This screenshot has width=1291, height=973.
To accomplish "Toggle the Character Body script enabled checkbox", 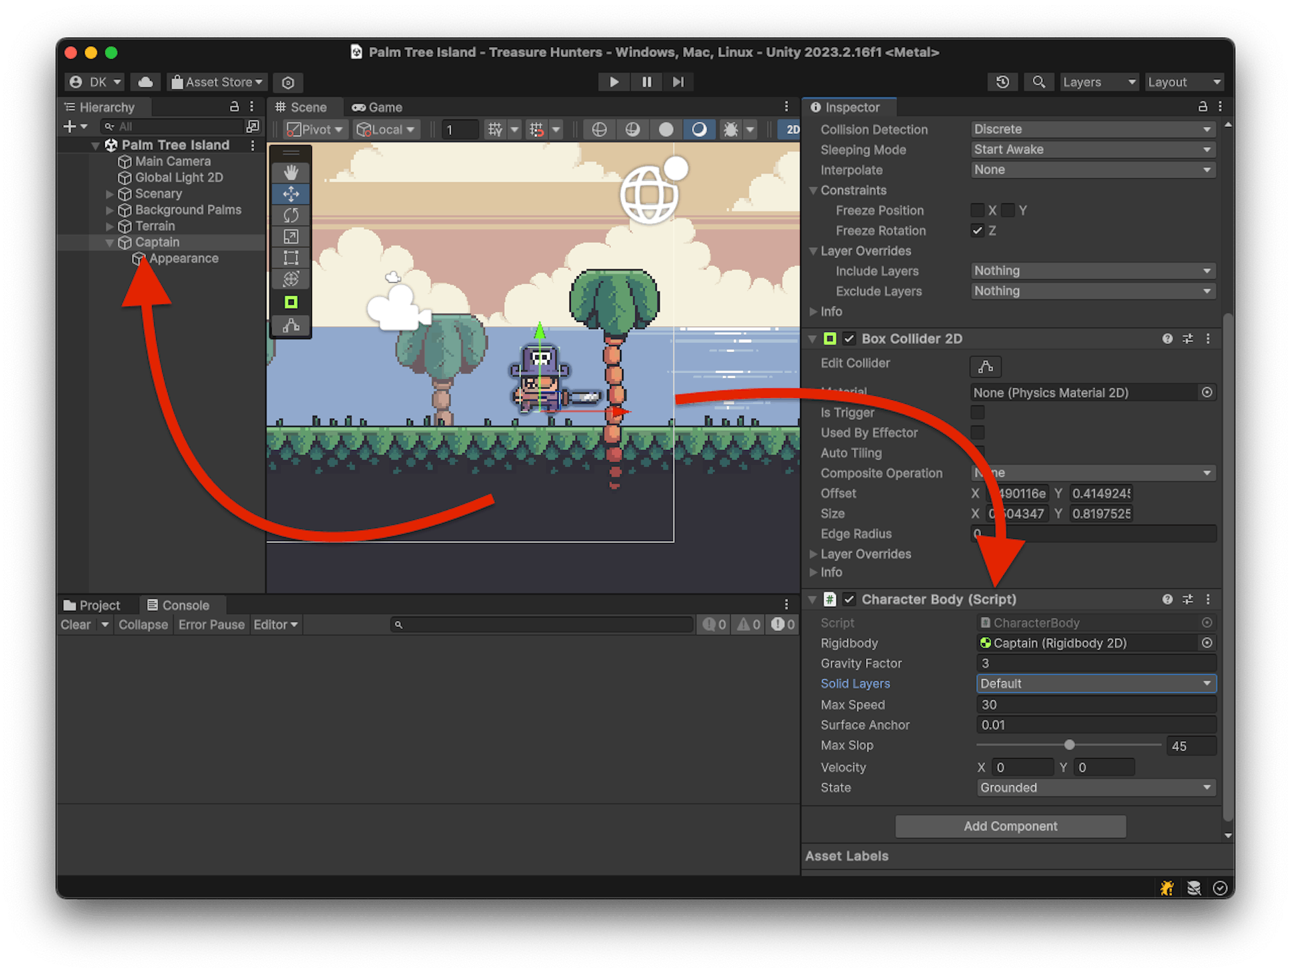I will tap(849, 599).
